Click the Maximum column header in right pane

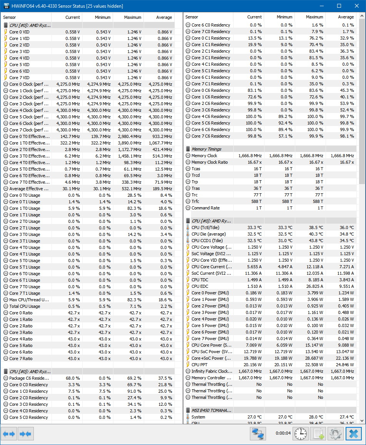click(310, 17)
